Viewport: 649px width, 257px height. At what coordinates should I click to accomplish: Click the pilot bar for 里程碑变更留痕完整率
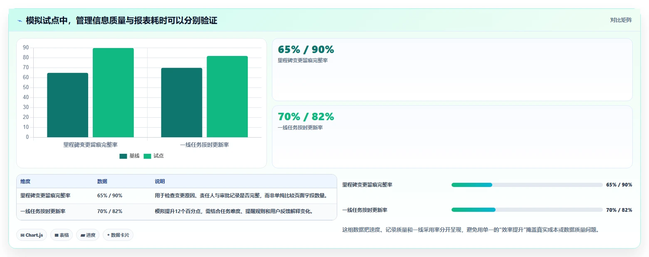(x=113, y=92)
